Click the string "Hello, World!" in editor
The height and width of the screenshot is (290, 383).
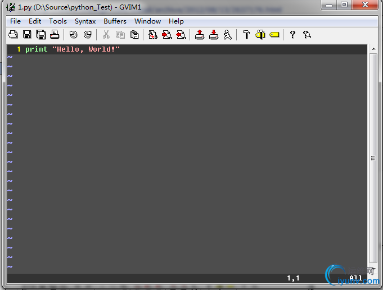[x=86, y=49]
